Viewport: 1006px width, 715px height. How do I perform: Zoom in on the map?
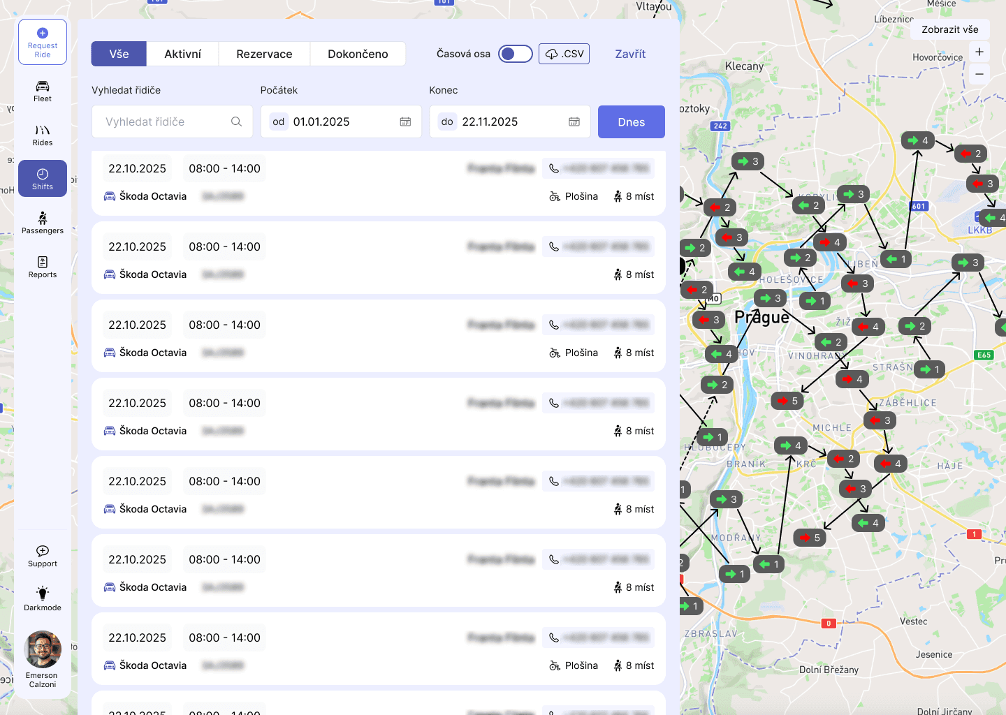click(979, 52)
